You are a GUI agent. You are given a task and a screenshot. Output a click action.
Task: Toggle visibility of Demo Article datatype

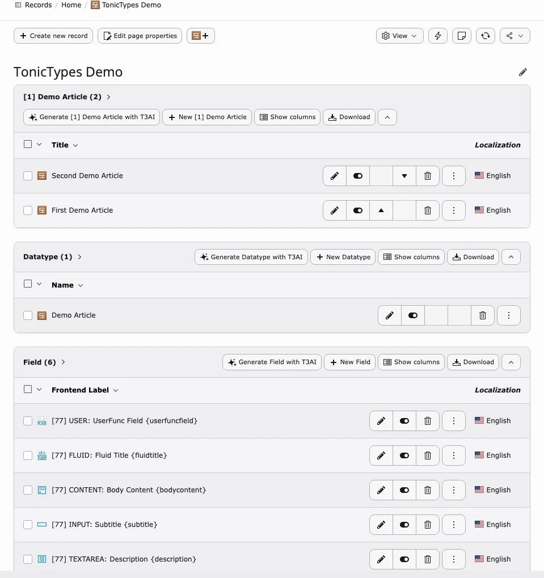[x=413, y=315]
